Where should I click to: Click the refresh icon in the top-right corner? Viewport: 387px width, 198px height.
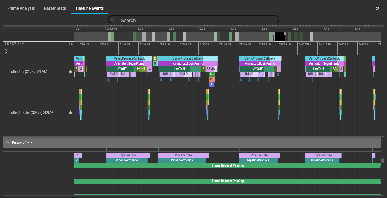click(x=377, y=9)
